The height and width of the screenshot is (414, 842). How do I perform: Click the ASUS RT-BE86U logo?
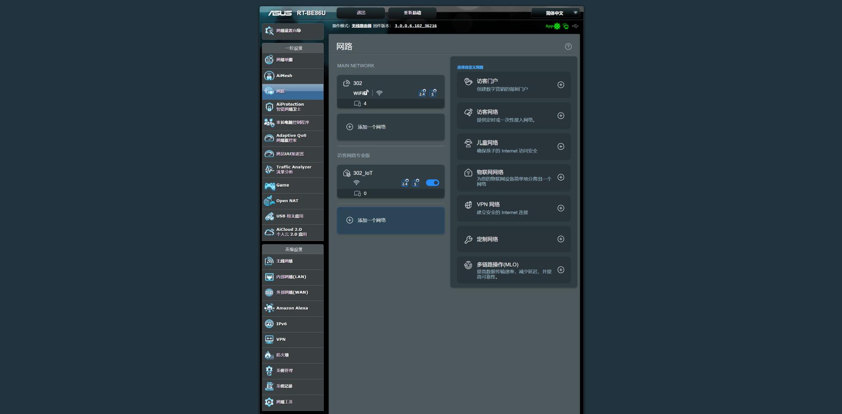[297, 13]
